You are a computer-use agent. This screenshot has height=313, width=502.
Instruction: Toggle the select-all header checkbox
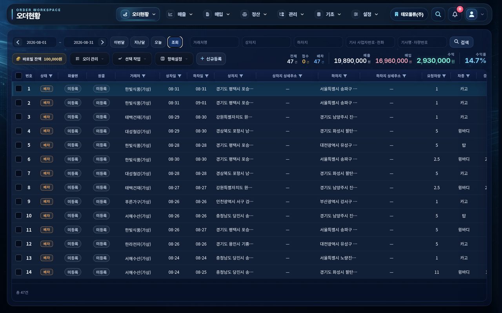(18, 76)
